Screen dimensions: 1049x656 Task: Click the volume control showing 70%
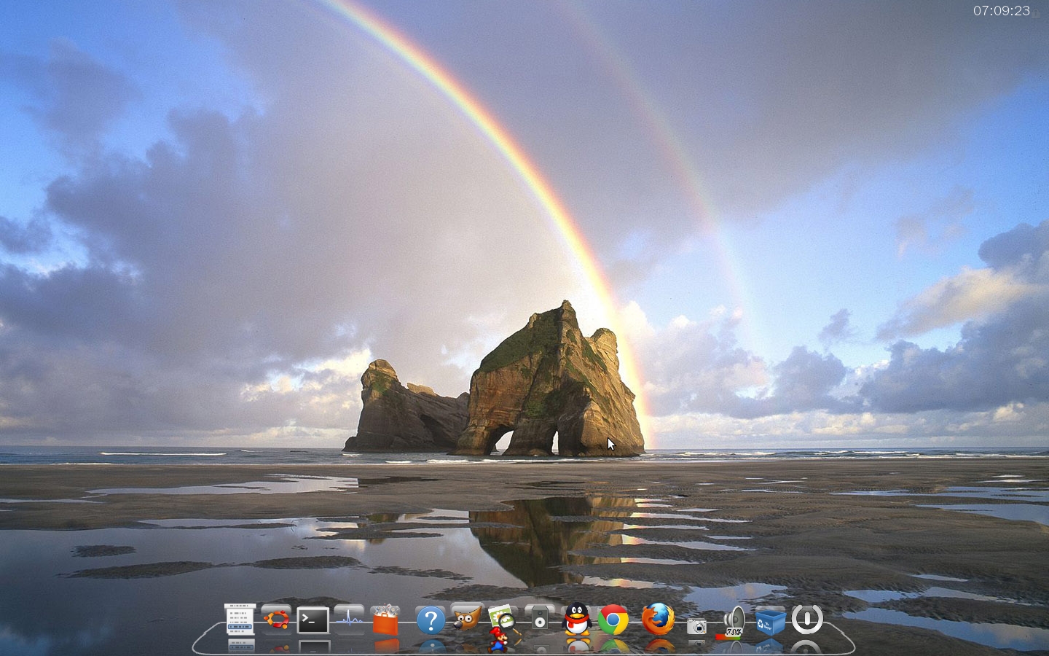(x=732, y=622)
